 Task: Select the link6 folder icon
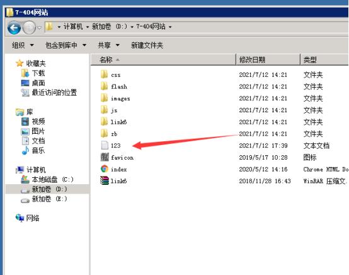pos(104,122)
